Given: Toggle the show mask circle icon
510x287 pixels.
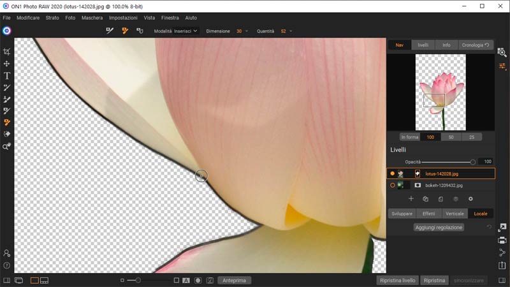Looking at the screenshot, I should (198, 280).
